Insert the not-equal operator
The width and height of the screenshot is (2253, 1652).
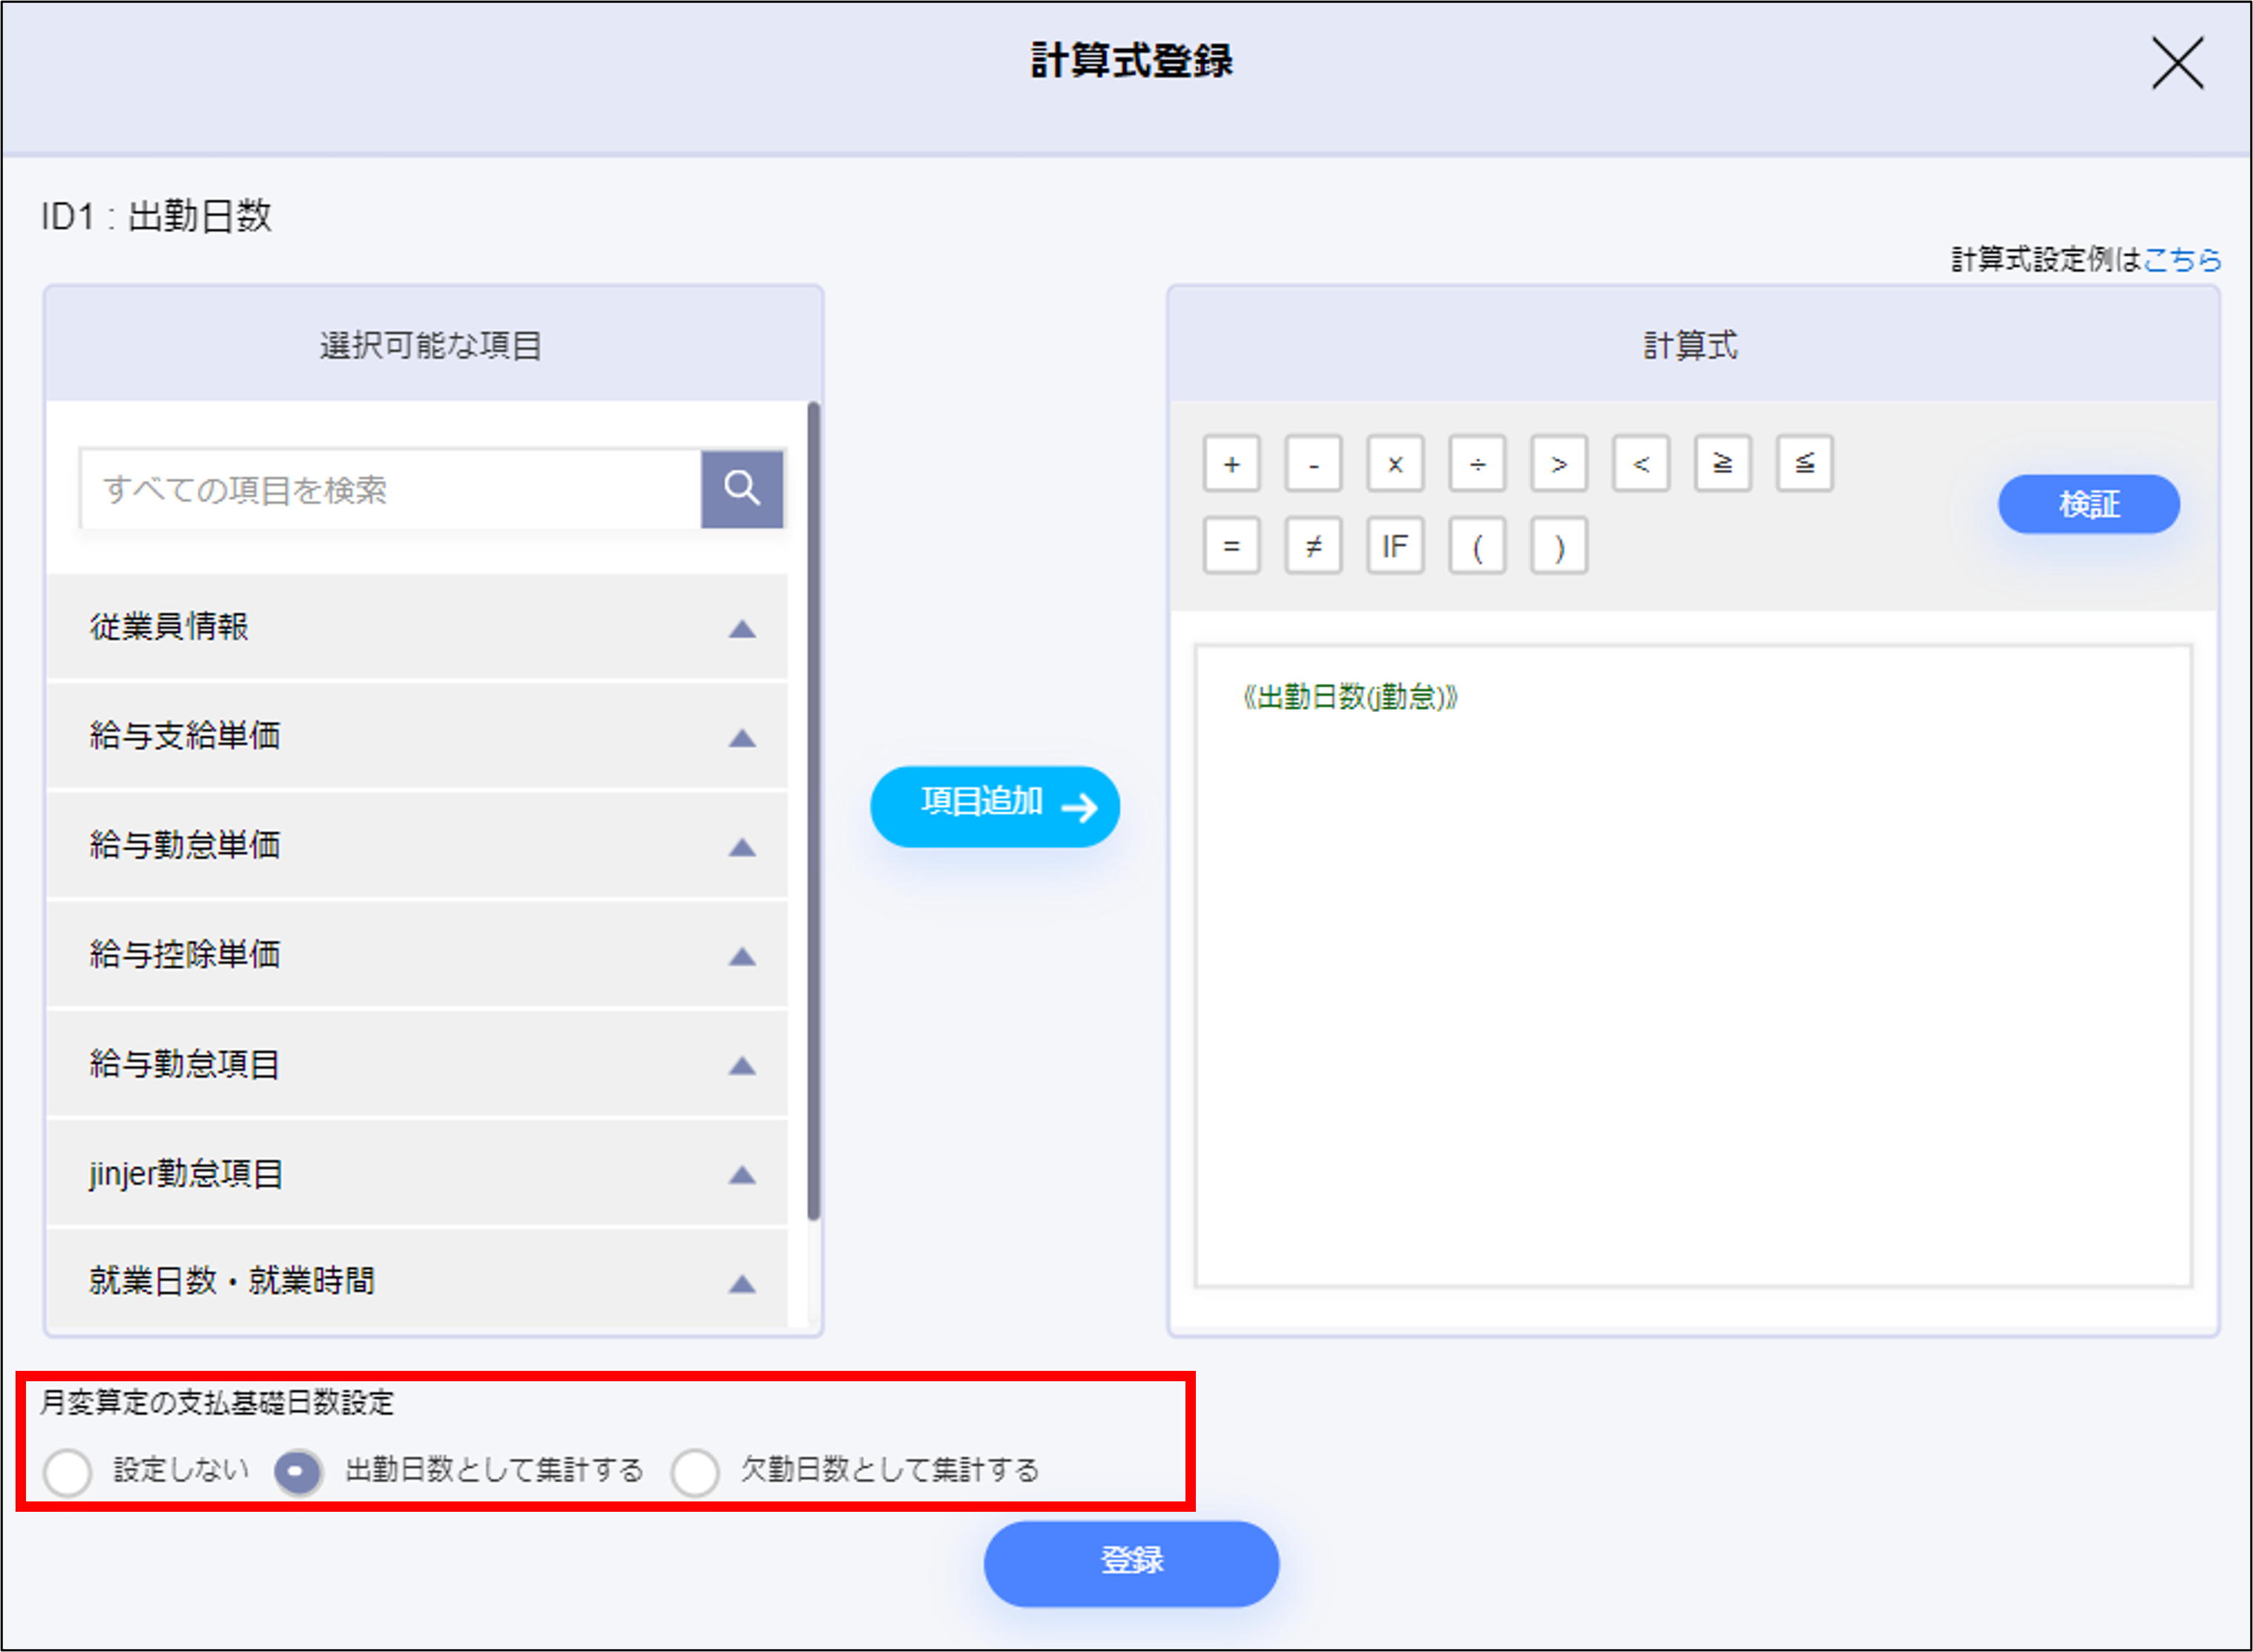point(1313,546)
